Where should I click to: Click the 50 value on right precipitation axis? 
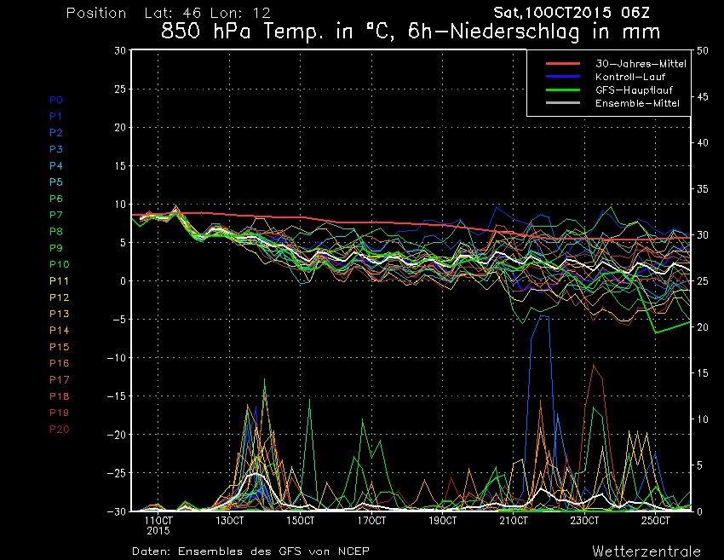(x=702, y=50)
